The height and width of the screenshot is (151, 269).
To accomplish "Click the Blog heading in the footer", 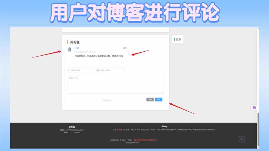I will (165, 126).
